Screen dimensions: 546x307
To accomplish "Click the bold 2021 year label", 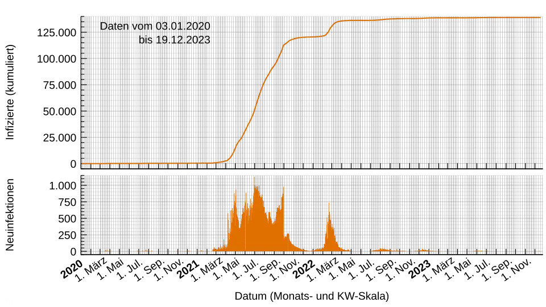I will (x=188, y=269).
